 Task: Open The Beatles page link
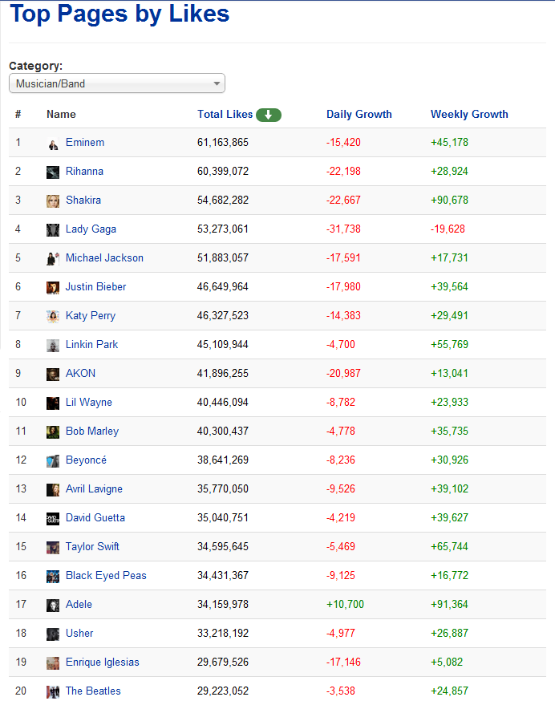pos(93,691)
